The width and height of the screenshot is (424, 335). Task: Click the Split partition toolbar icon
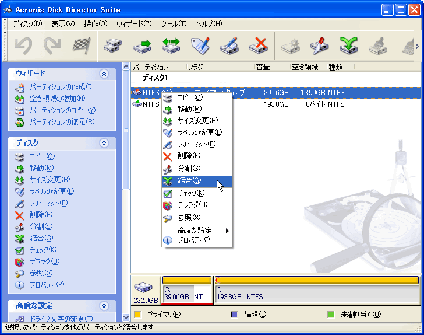coord(320,46)
